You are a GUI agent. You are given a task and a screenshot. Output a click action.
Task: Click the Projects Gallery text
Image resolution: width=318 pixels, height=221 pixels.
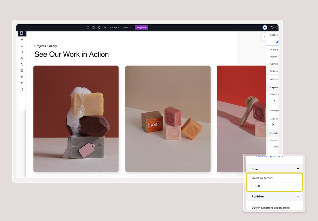click(46, 46)
